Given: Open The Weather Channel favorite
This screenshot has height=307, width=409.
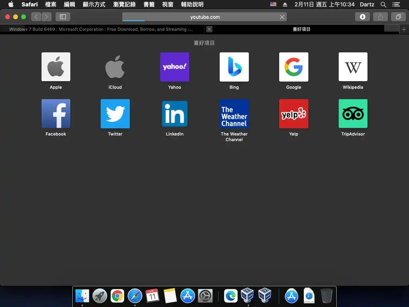Looking at the screenshot, I should click(x=234, y=114).
